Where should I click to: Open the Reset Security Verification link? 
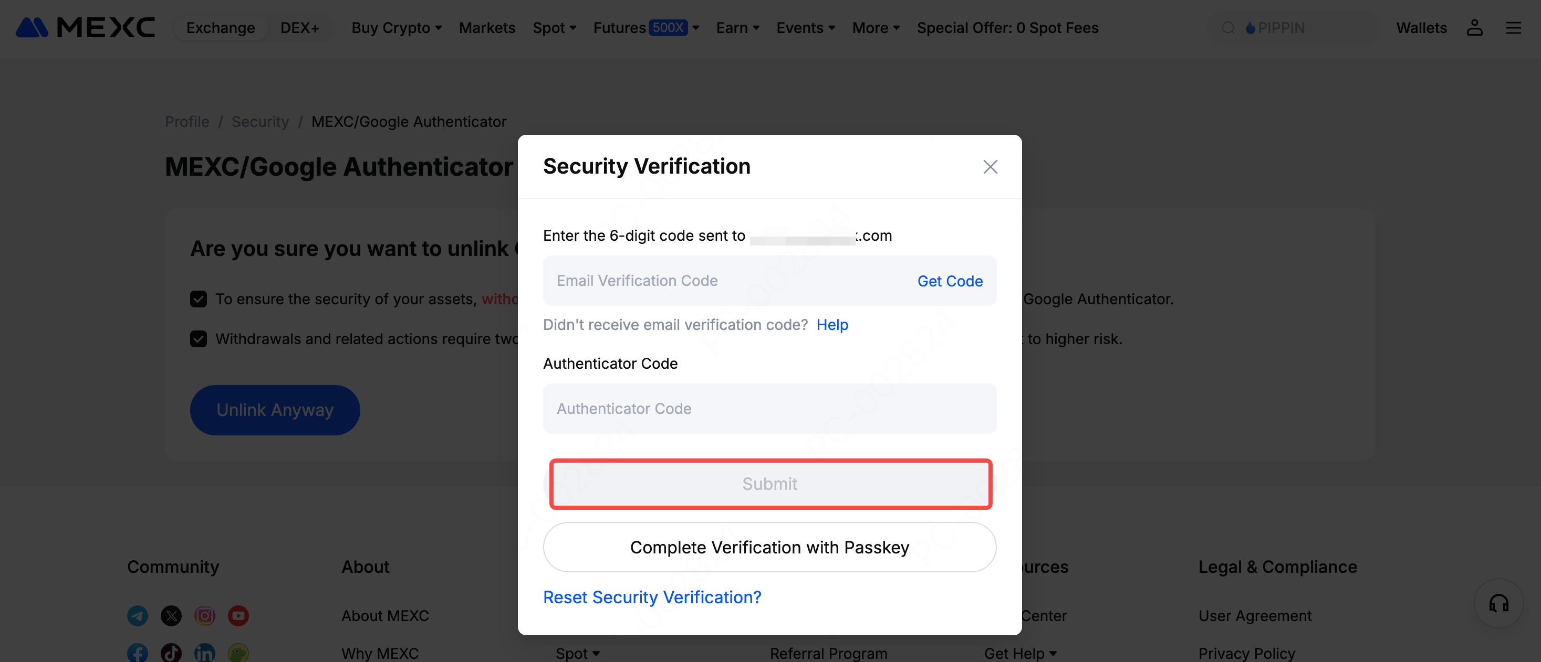coord(651,597)
